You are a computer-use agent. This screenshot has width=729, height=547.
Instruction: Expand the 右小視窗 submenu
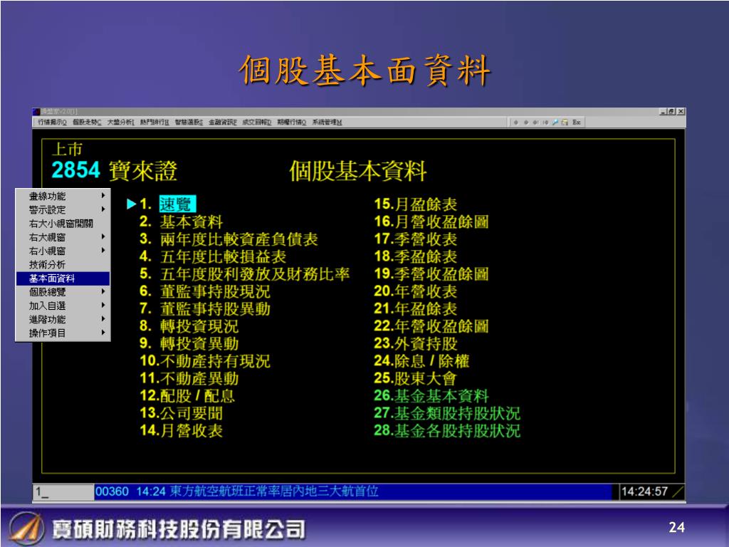(63, 251)
